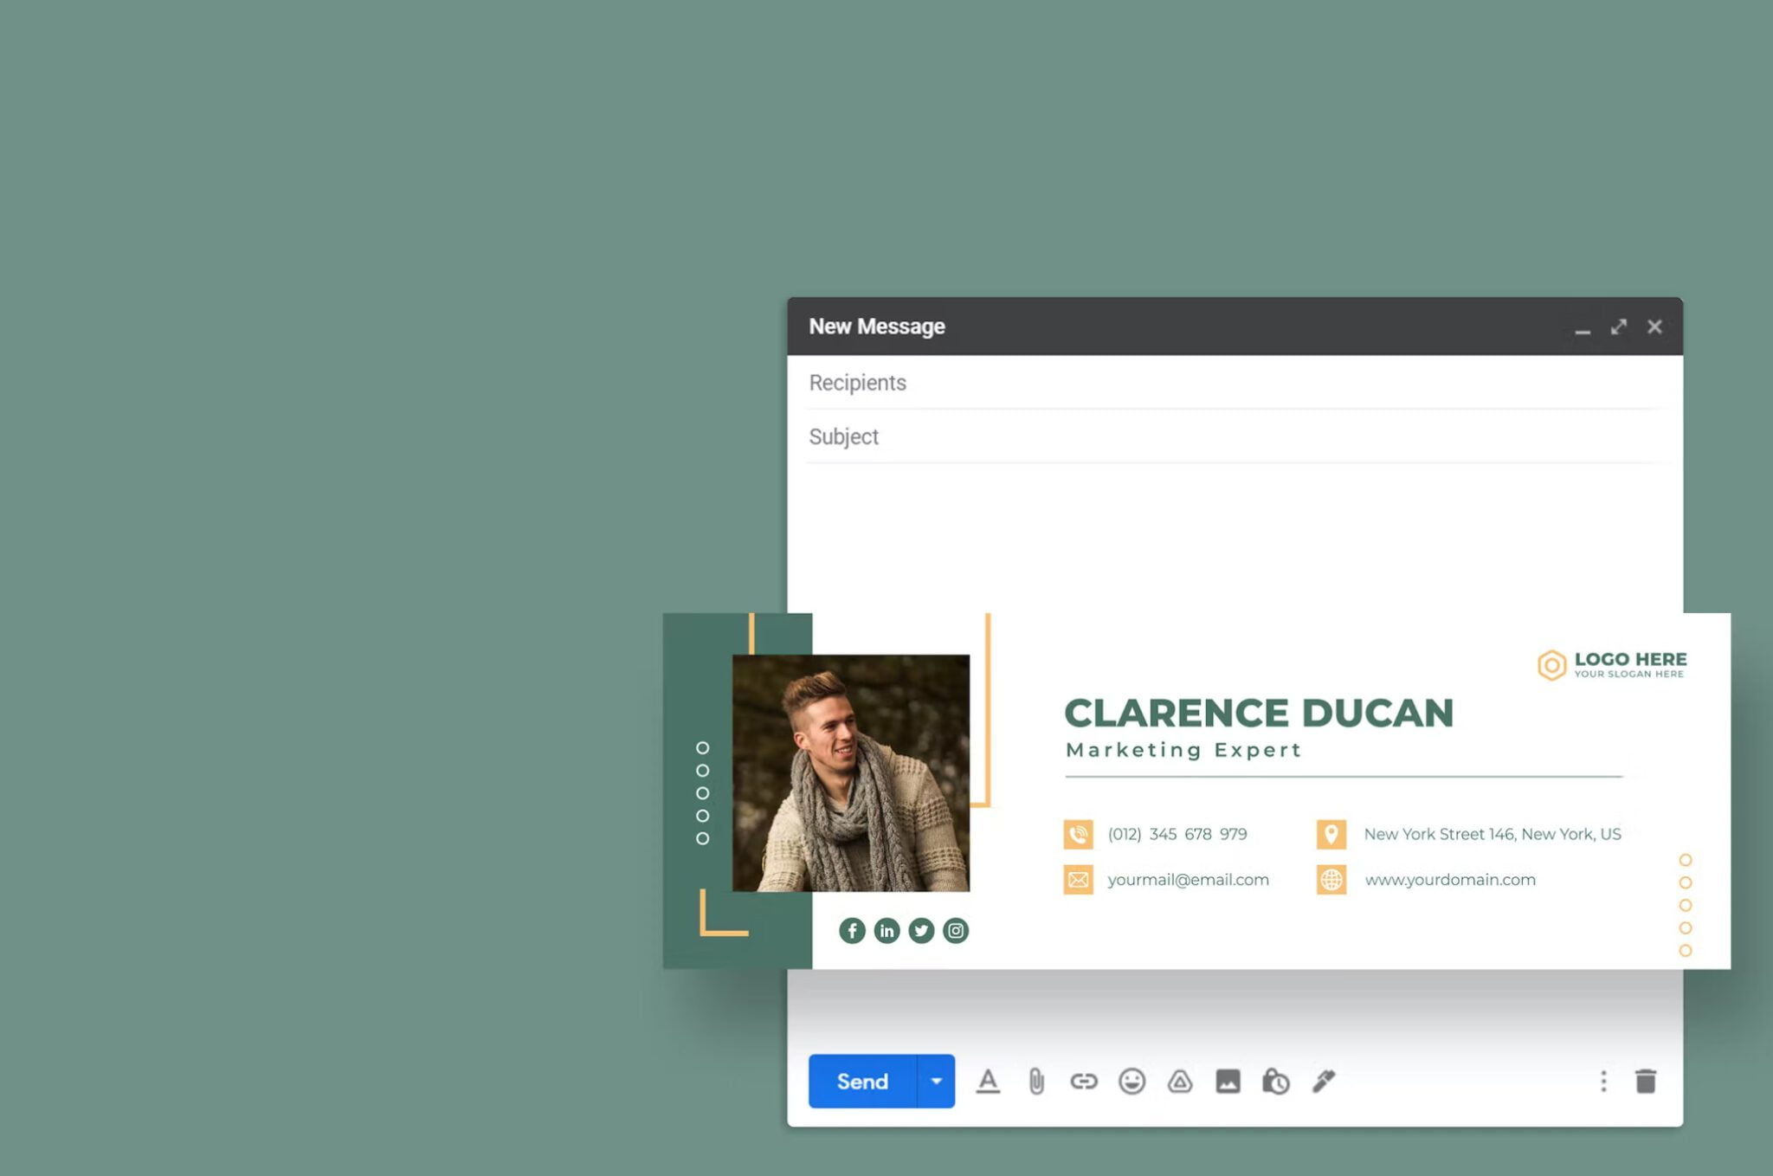Toggle confidential mode lock-clock icon
Viewport: 1773px width, 1176px height.
coord(1275,1081)
